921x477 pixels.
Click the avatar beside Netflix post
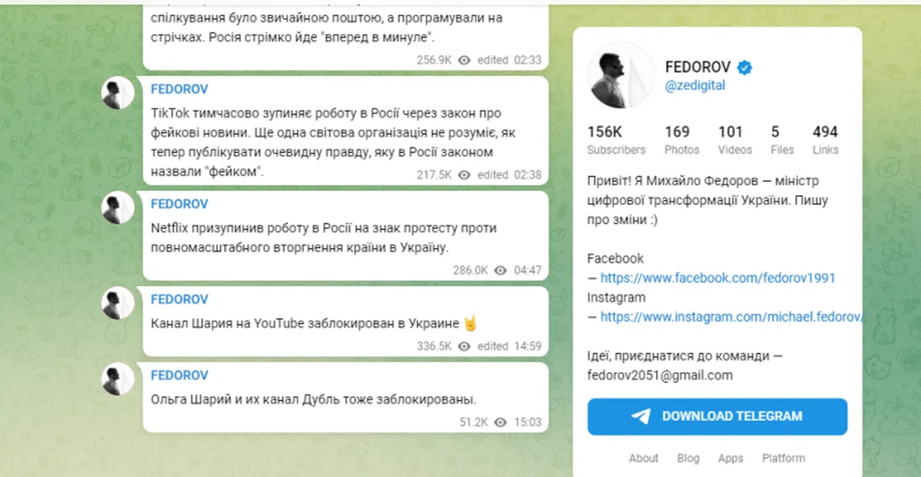(x=118, y=208)
